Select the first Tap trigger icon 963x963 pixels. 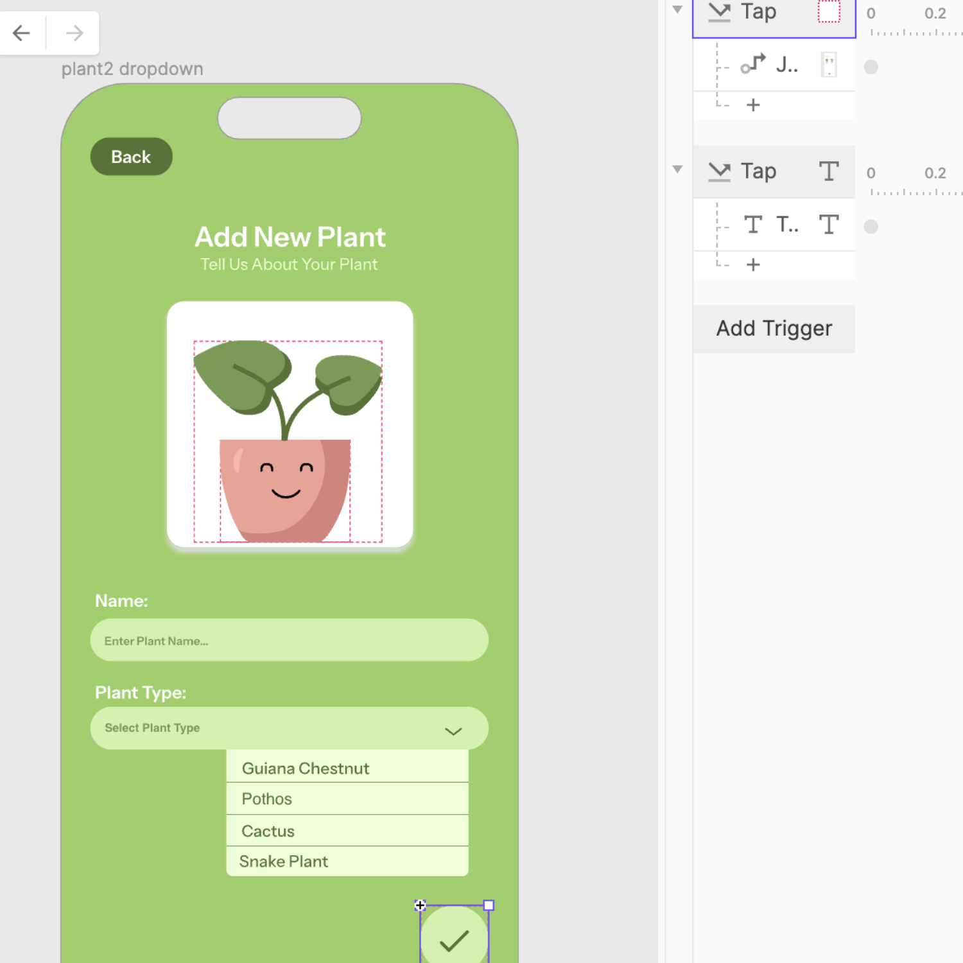pos(720,12)
